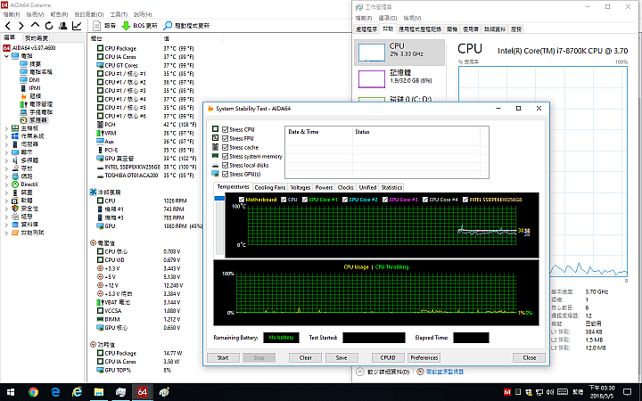642x401 pixels.
Task: Toggle the Stress system memory checkbox
Action: (225, 156)
